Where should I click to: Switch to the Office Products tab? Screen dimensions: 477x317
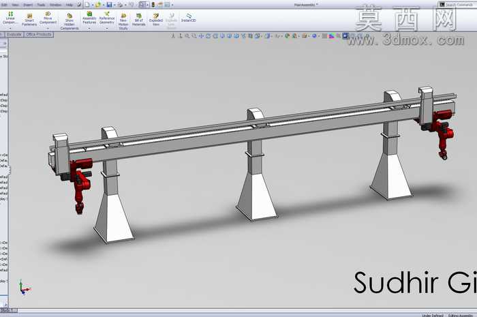[39, 34]
